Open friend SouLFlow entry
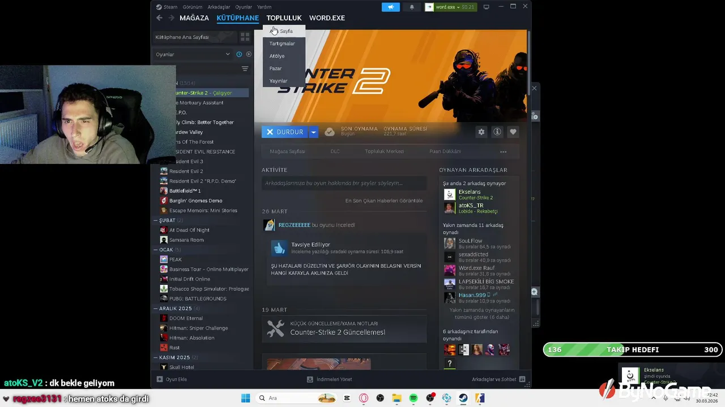 coord(479,244)
